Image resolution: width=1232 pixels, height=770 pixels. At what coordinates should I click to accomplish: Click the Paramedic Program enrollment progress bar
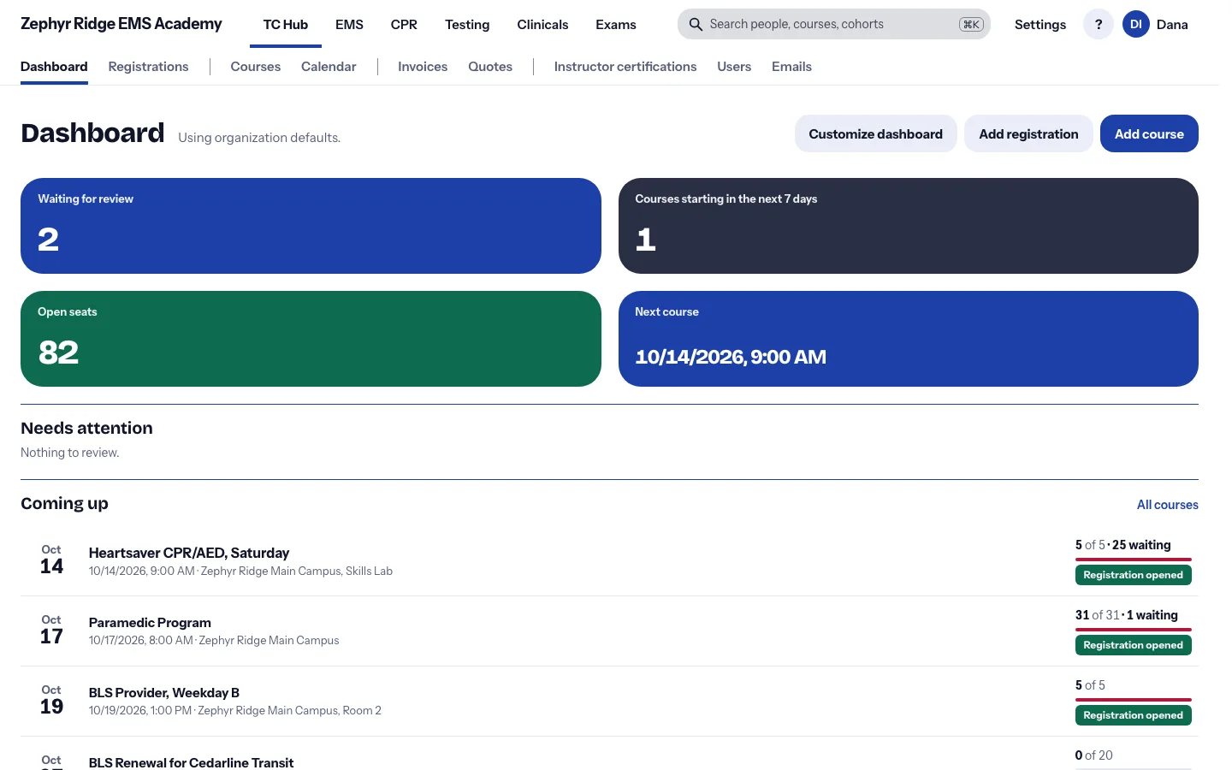coord(1133,630)
